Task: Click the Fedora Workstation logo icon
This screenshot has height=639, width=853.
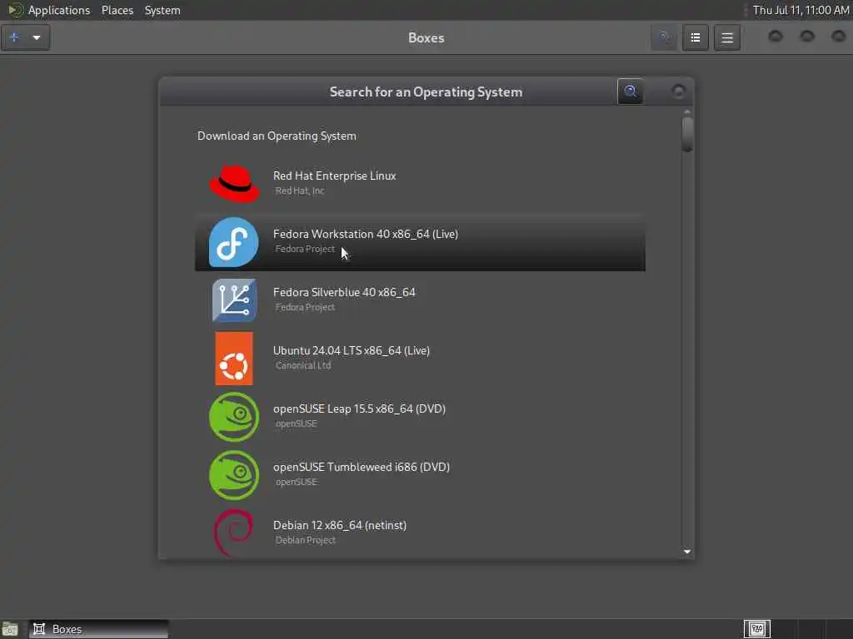Action: [x=234, y=242]
